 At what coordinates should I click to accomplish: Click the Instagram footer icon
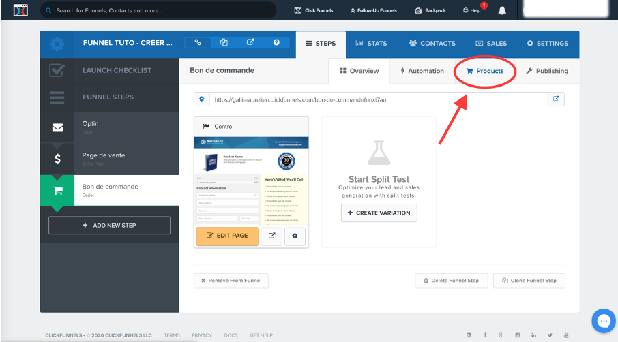click(x=518, y=335)
